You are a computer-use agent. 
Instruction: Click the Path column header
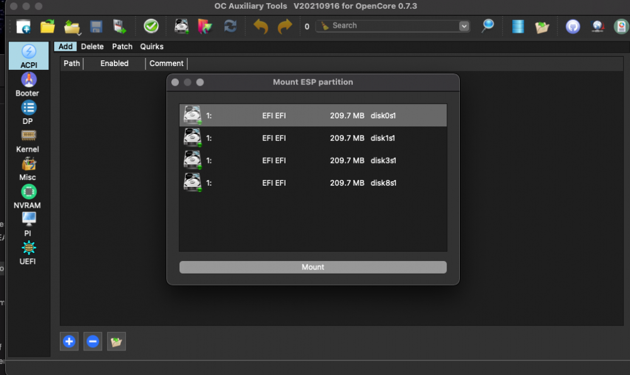(x=72, y=64)
